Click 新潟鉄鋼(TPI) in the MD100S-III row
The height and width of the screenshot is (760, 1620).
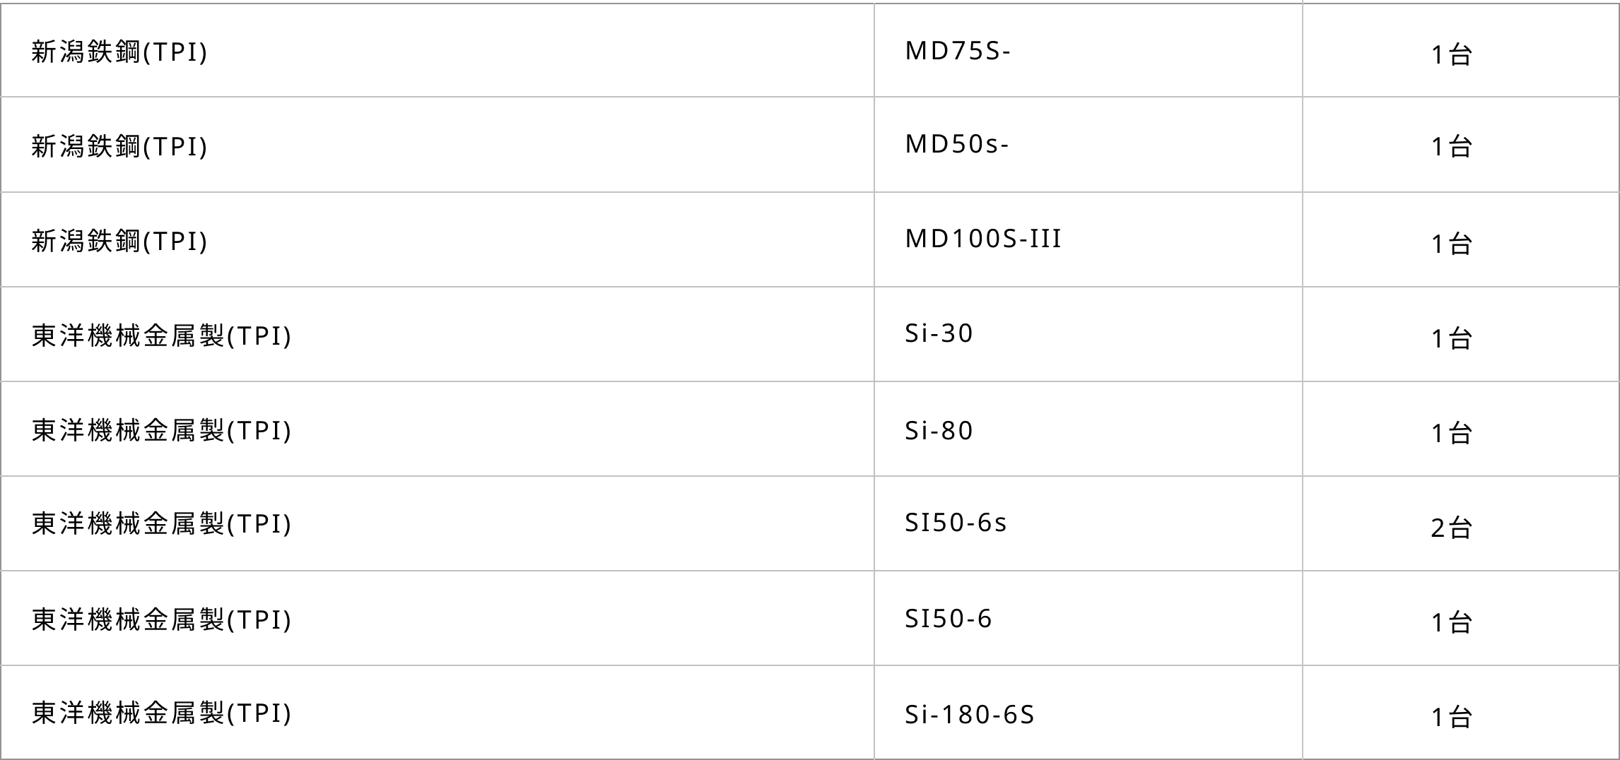[119, 241]
